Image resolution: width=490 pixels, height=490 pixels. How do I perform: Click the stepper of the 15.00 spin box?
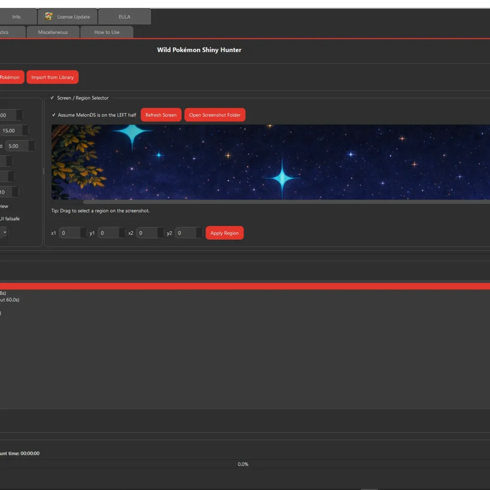(25, 131)
